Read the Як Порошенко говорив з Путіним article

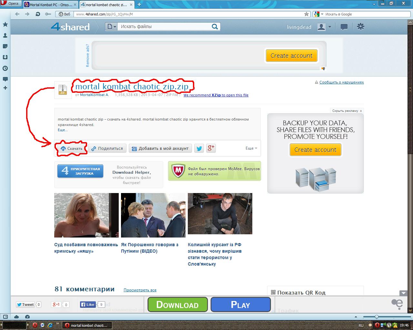(150, 248)
